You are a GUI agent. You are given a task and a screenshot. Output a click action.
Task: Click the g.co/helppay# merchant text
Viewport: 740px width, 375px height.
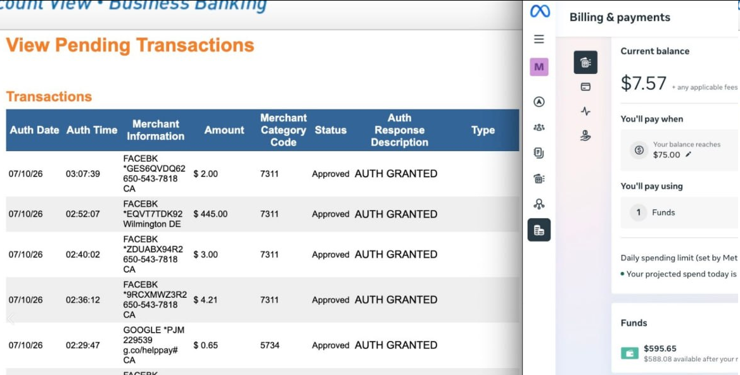coord(151,350)
